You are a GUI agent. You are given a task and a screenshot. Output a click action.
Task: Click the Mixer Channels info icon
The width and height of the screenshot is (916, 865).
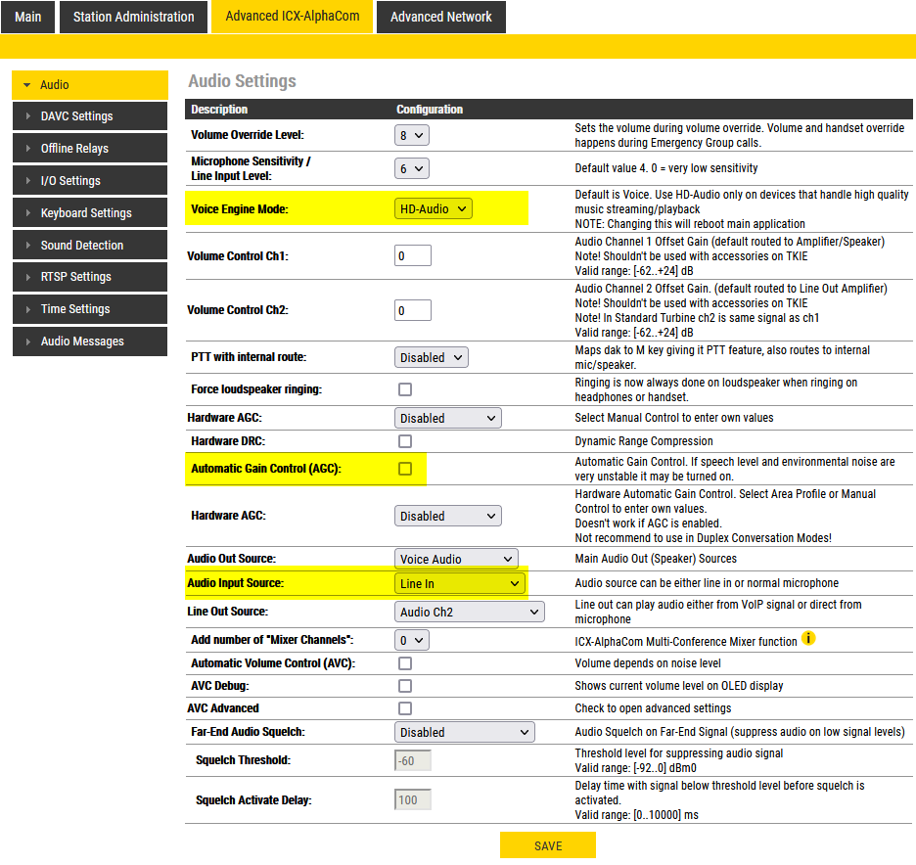click(x=808, y=639)
